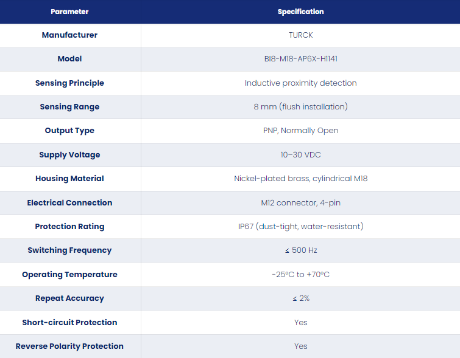Select the Manufacturer row label
Image resolution: width=460 pixels, height=358 pixels.
(x=69, y=35)
